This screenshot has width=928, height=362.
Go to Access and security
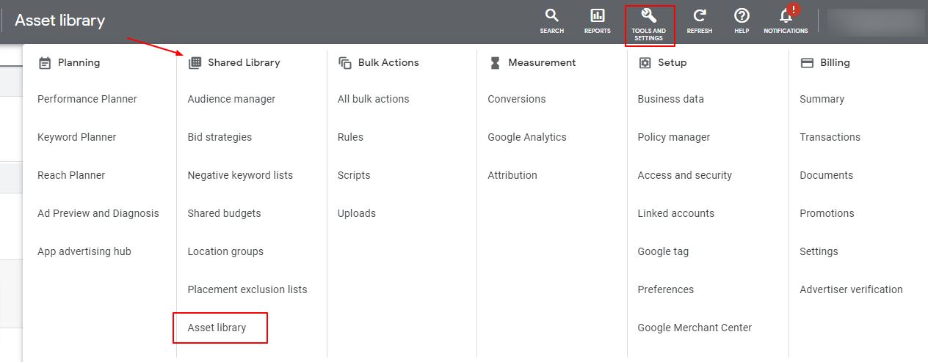685,175
